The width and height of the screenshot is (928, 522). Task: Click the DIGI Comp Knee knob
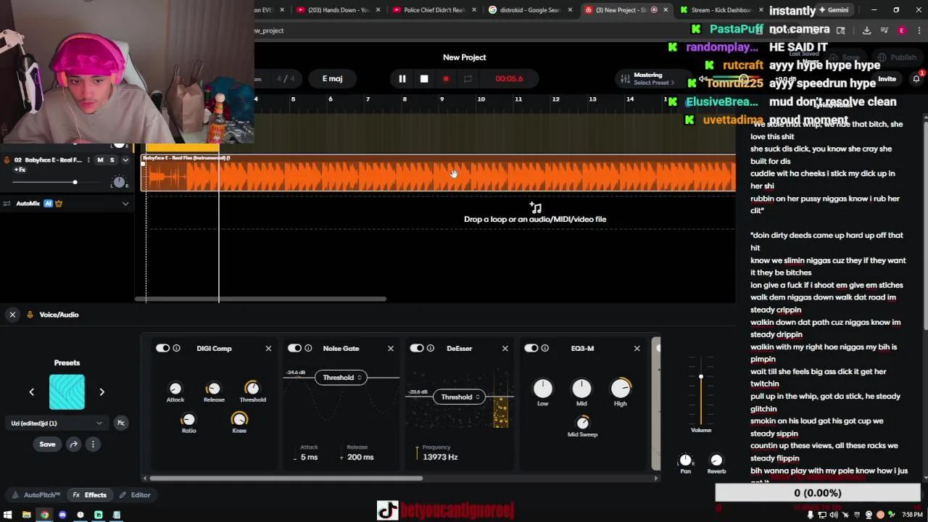coord(239,420)
